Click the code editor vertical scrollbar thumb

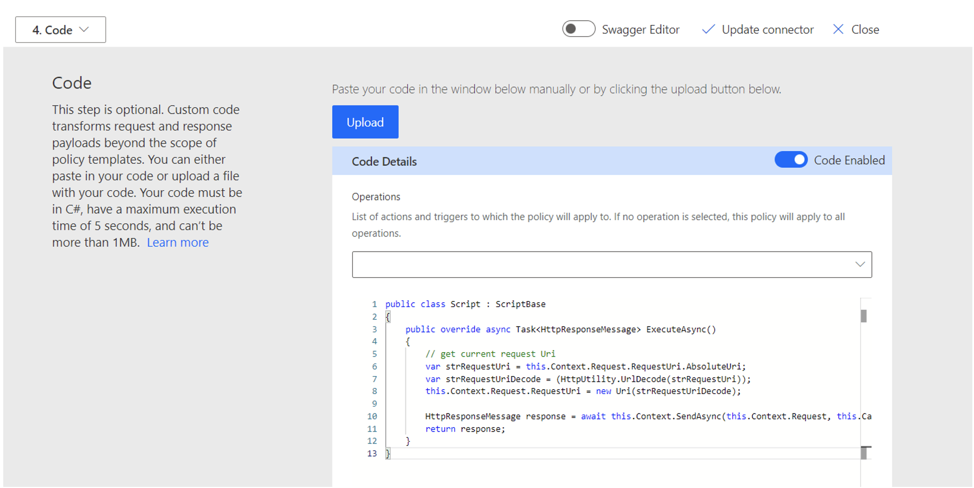tap(864, 316)
